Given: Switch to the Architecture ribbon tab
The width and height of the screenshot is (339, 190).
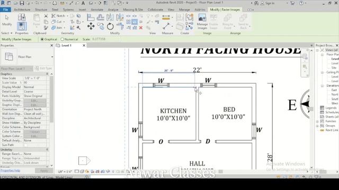Looking at the screenshot, I should point(22,9).
